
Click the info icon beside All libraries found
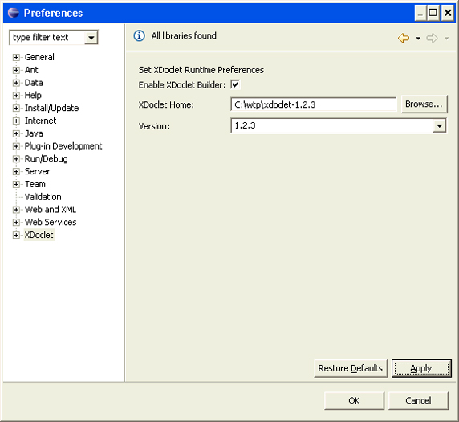pyautogui.click(x=139, y=36)
